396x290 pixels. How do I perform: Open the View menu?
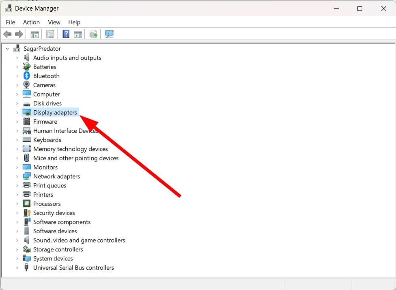54,22
